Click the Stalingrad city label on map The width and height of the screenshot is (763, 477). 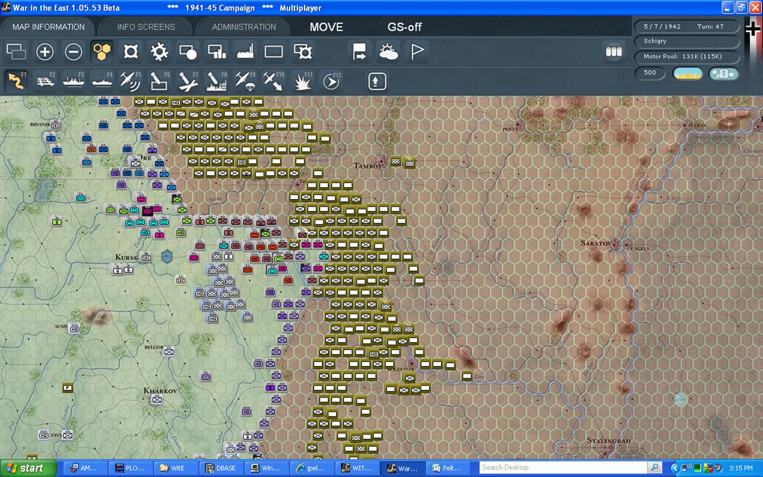click(610, 441)
